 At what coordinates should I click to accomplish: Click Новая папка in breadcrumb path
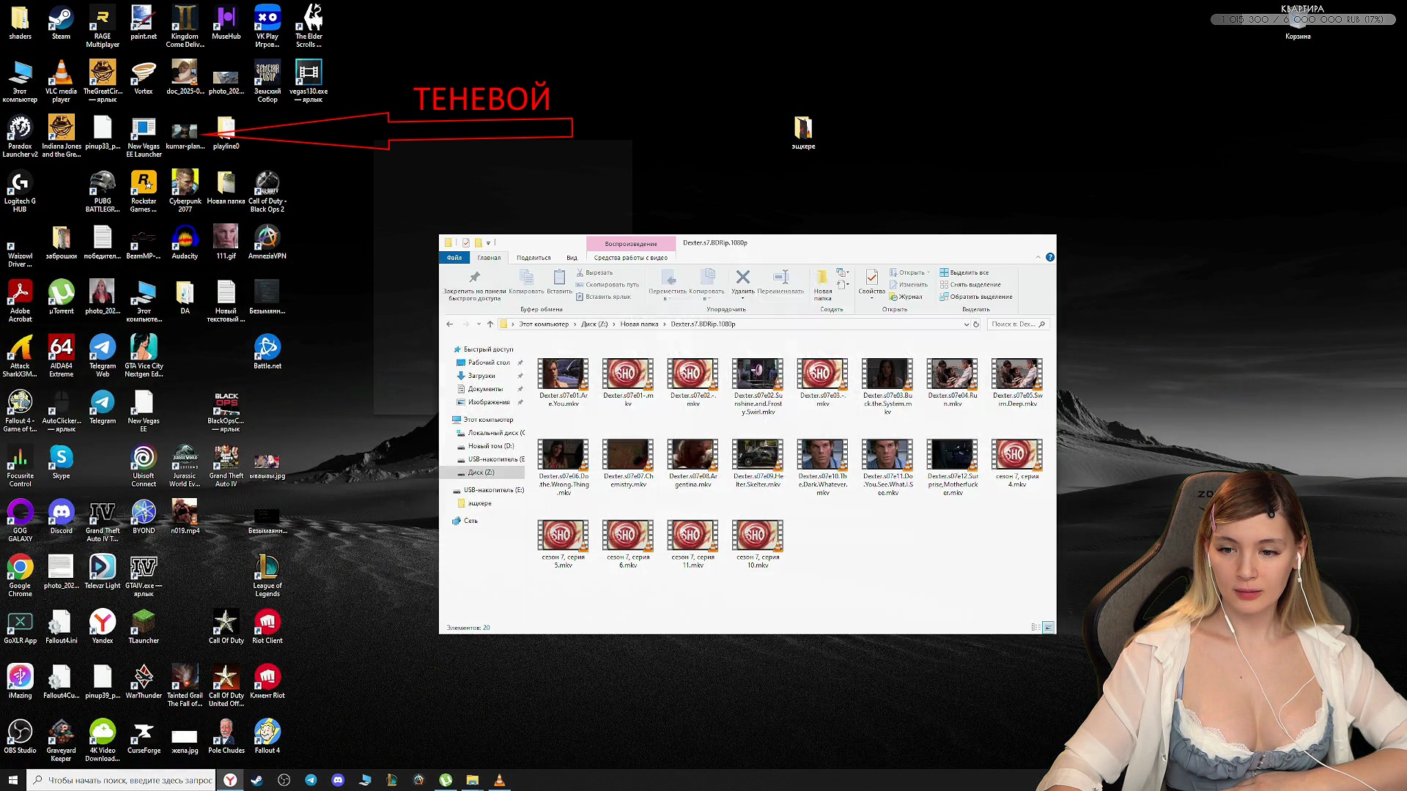tap(639, 324)
